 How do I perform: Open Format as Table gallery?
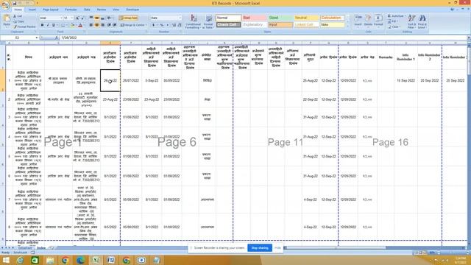(208, 21)
